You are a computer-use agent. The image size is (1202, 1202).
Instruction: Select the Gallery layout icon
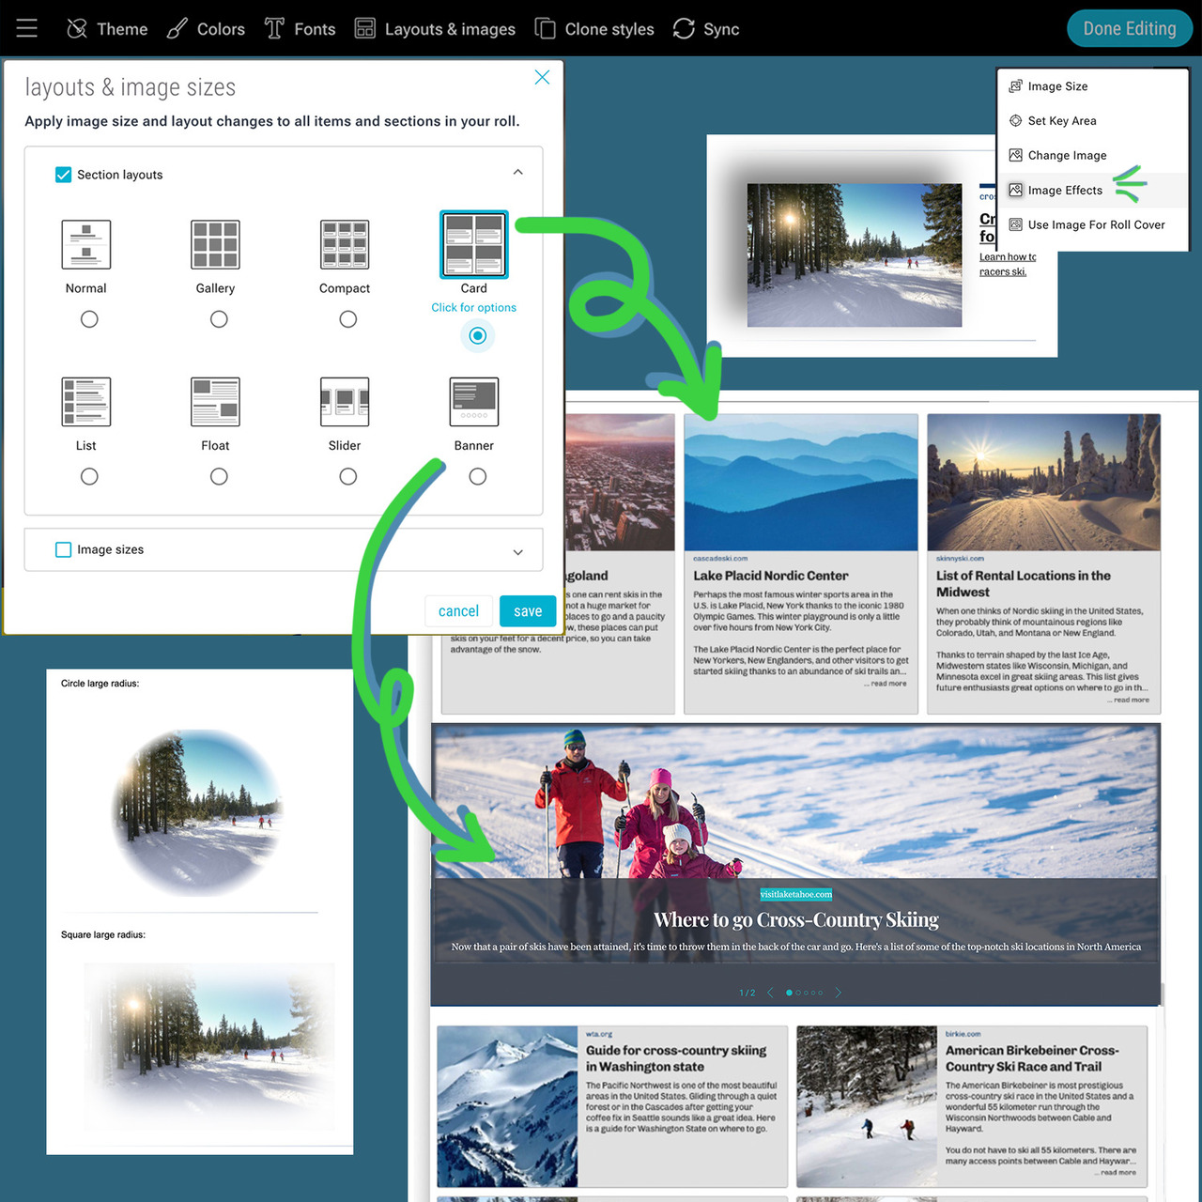click(x=215, y=244)
